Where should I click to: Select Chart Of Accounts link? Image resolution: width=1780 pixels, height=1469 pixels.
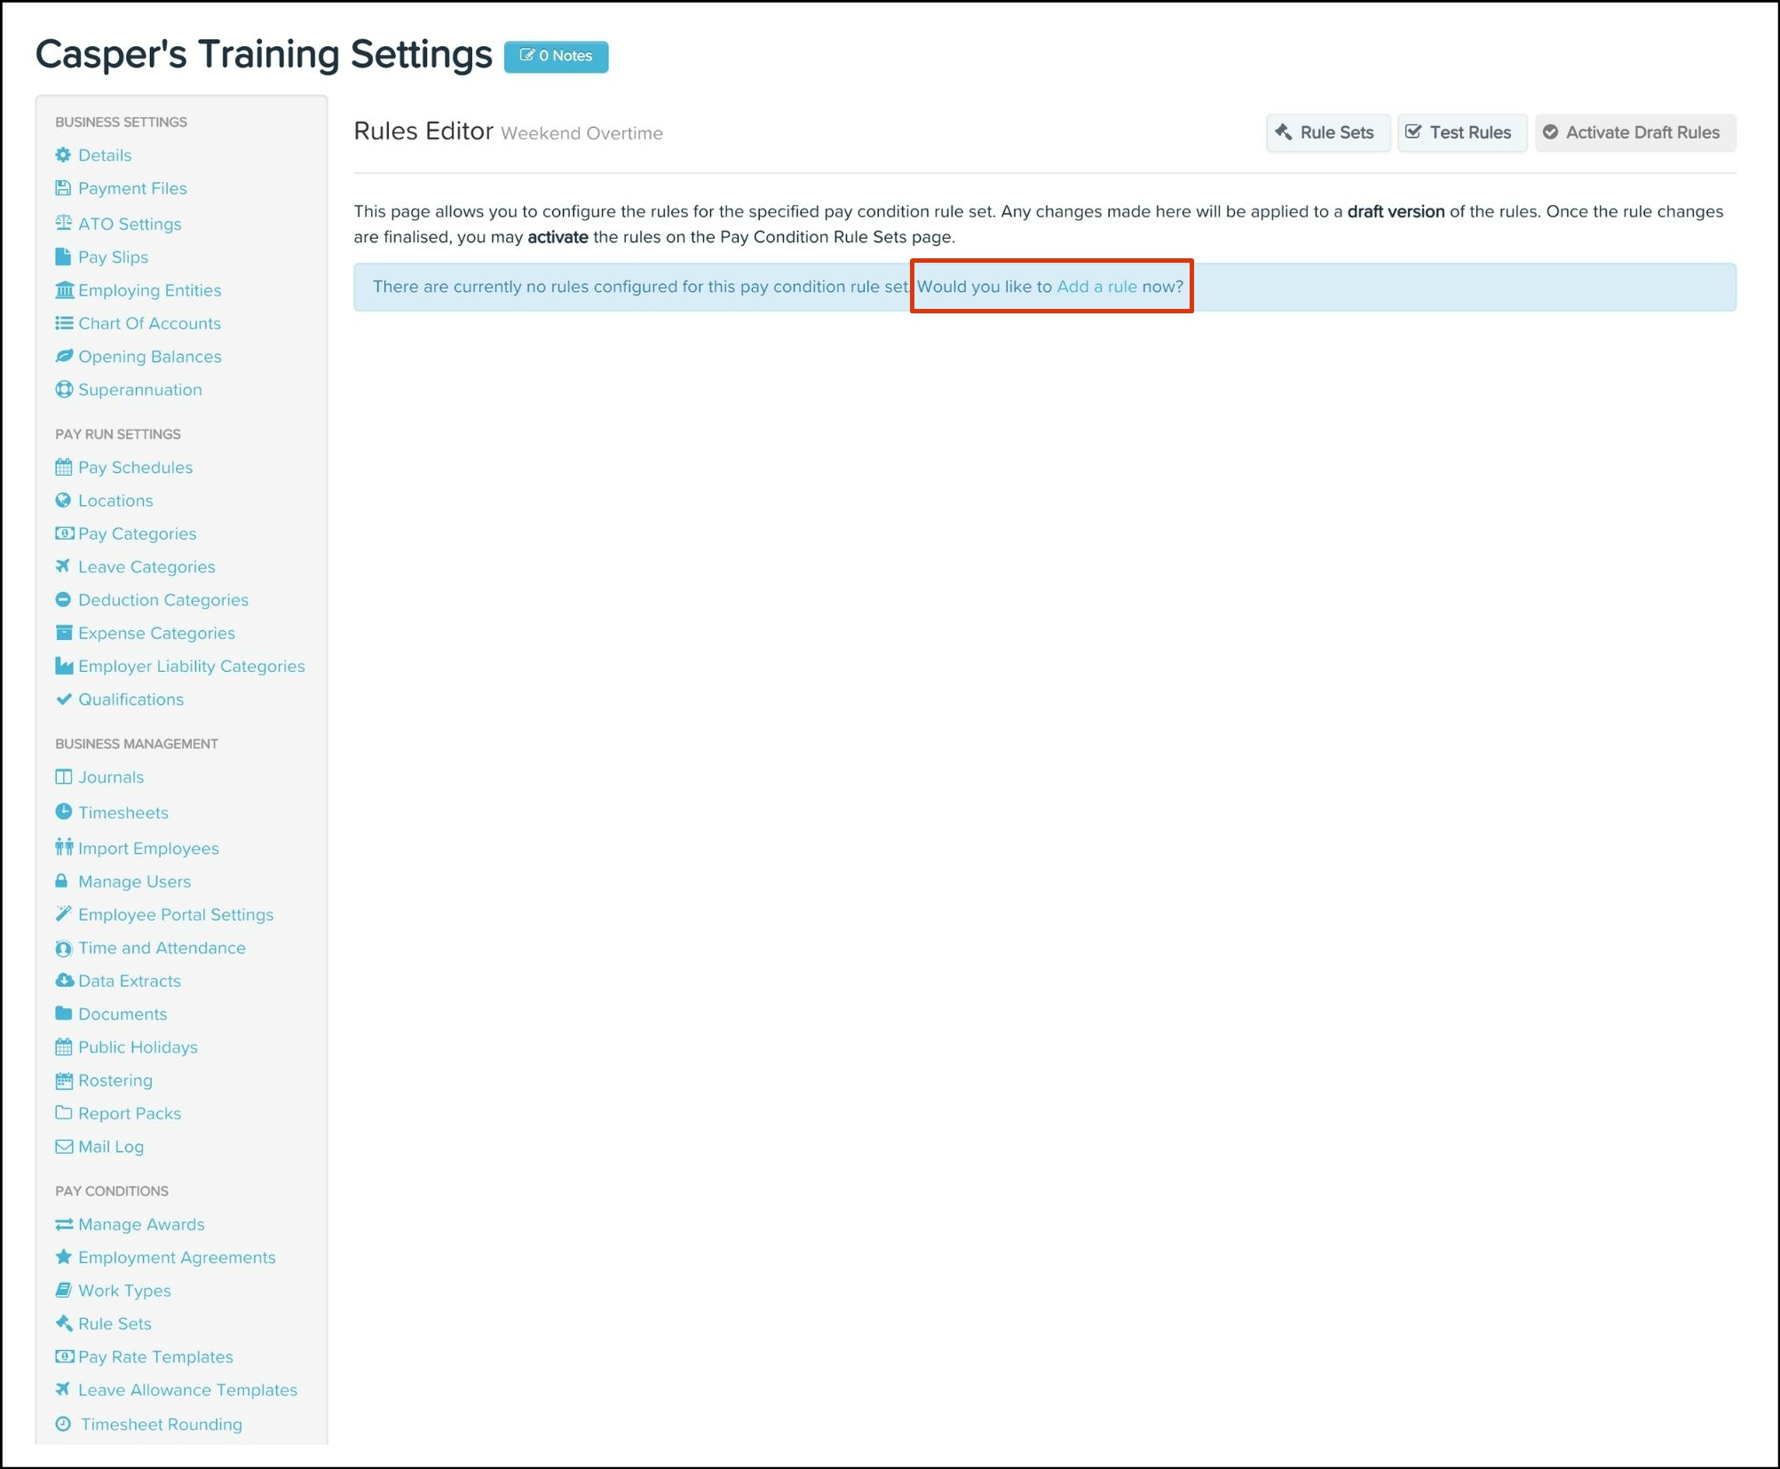point(149,323)
